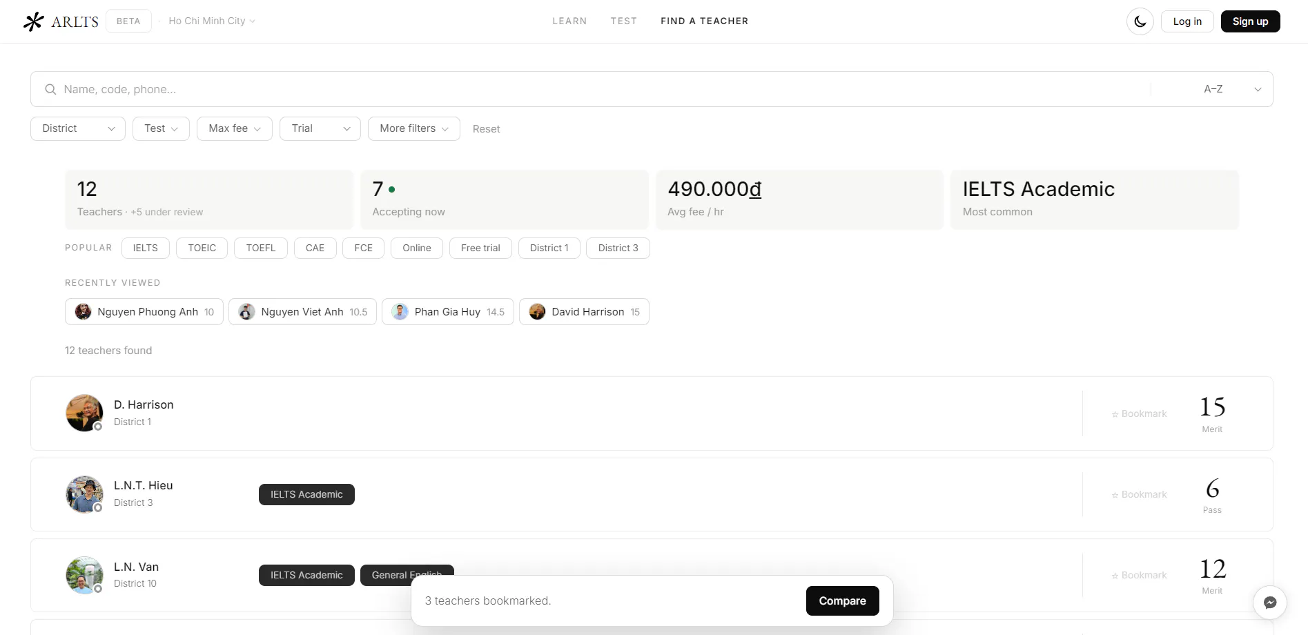
Task: Open the L.N. Van teacher name
Action: tap(136, 567)
